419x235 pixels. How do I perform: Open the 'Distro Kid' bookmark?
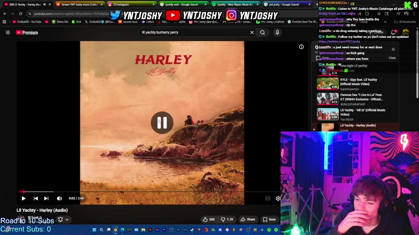point(60,22)
